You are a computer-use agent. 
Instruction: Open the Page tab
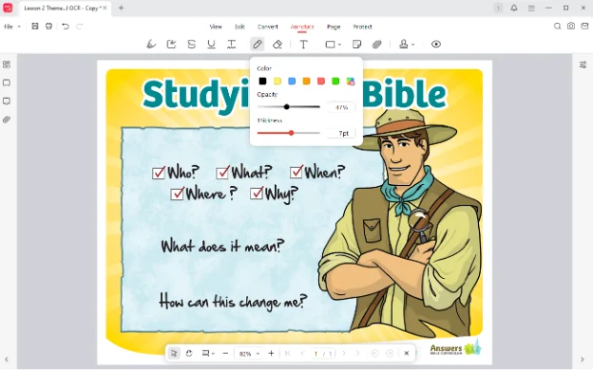click(x=334, y=27)
